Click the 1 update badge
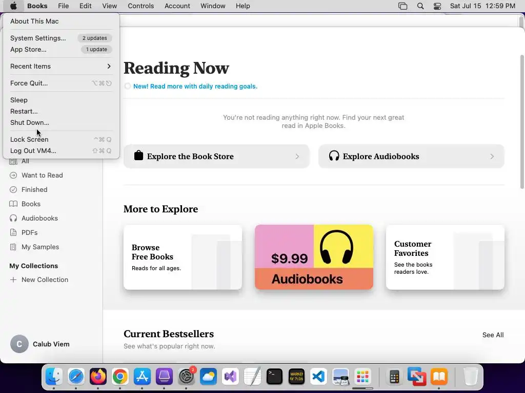Screen dimensions: 525x393 pyautogui.click(x=96, y=50)
